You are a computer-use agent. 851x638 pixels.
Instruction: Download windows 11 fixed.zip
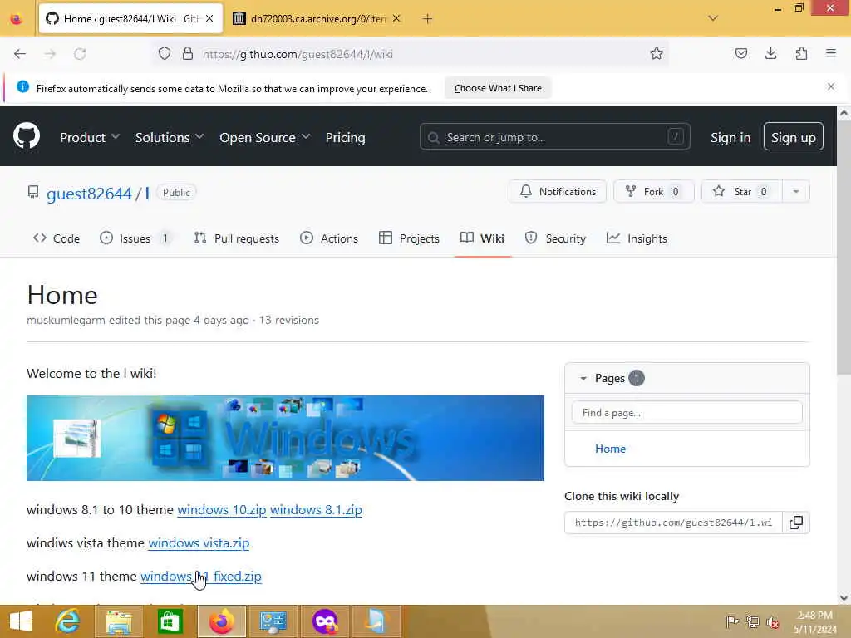pos(201,577)
